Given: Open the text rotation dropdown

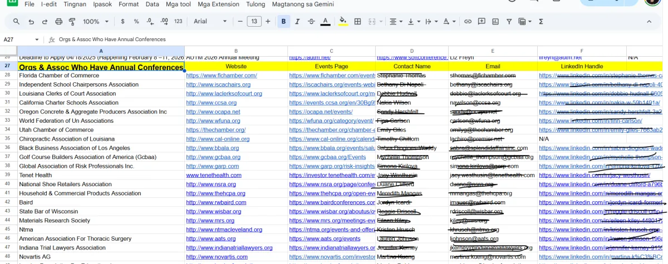Looking at the screenshot, I should coord(448,22).
